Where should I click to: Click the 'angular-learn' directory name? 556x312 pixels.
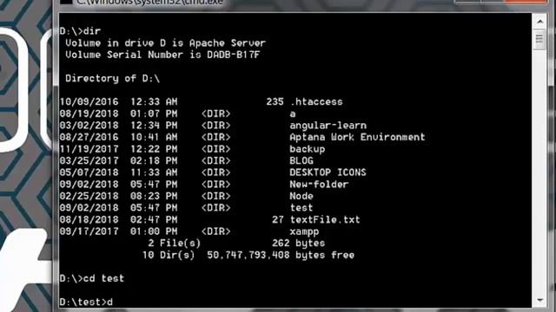click(328, 126)
